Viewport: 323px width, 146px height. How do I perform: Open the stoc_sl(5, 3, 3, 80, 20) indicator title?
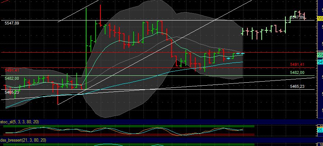pos(19,122)
